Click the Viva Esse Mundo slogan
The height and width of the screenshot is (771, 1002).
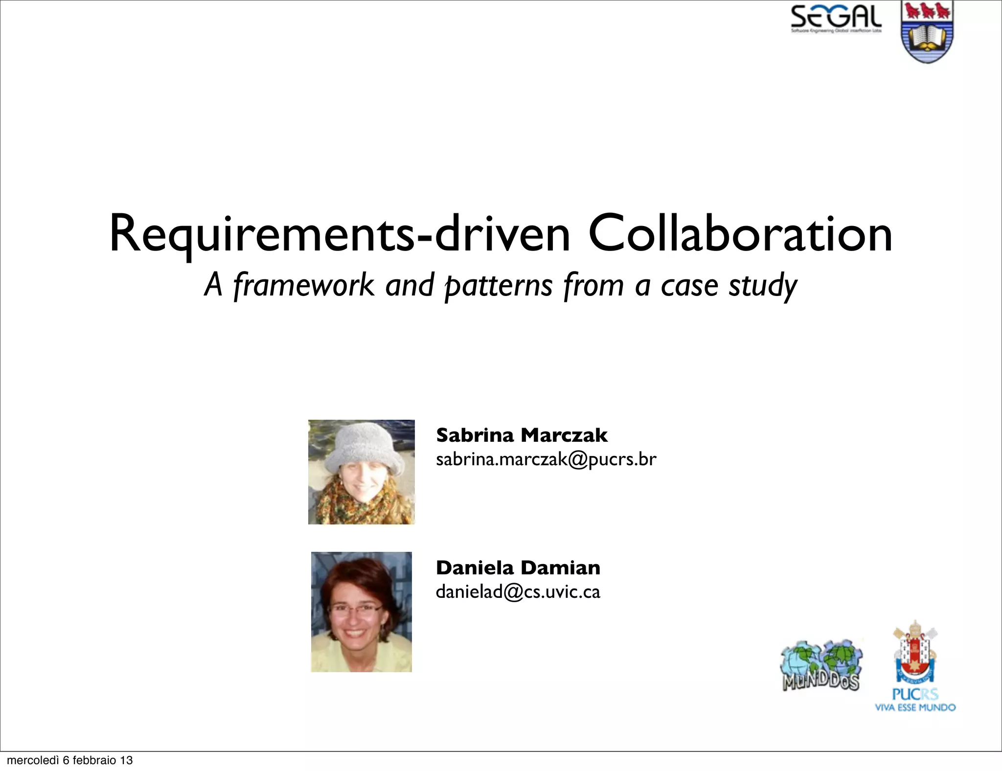tap(915, 707)
